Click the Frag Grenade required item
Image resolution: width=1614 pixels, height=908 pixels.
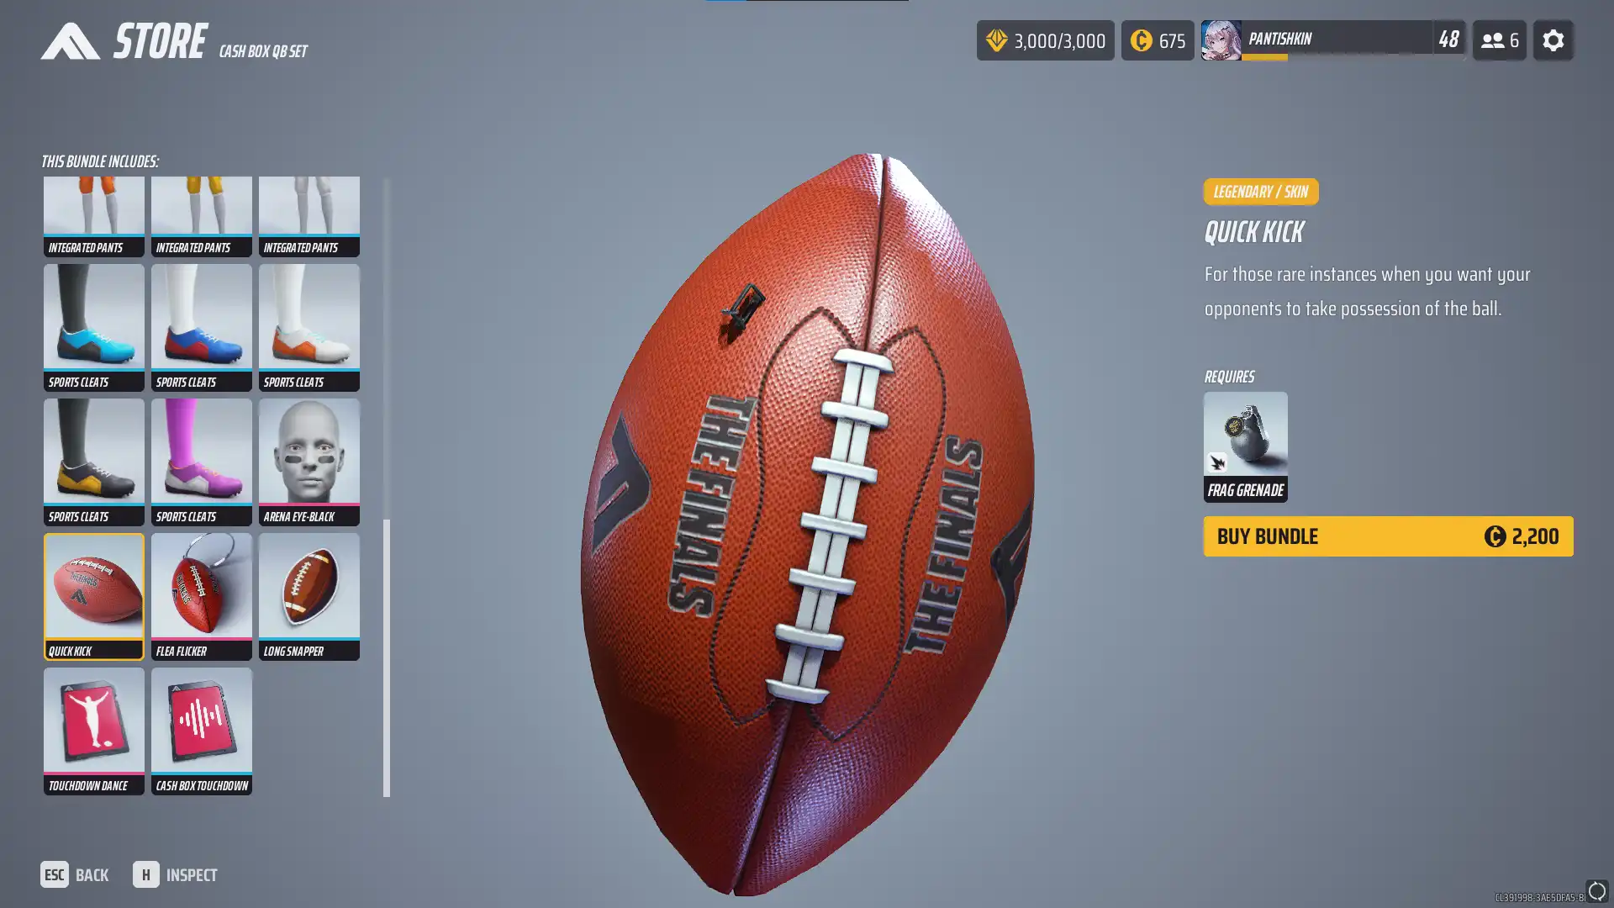point(1245,446)
